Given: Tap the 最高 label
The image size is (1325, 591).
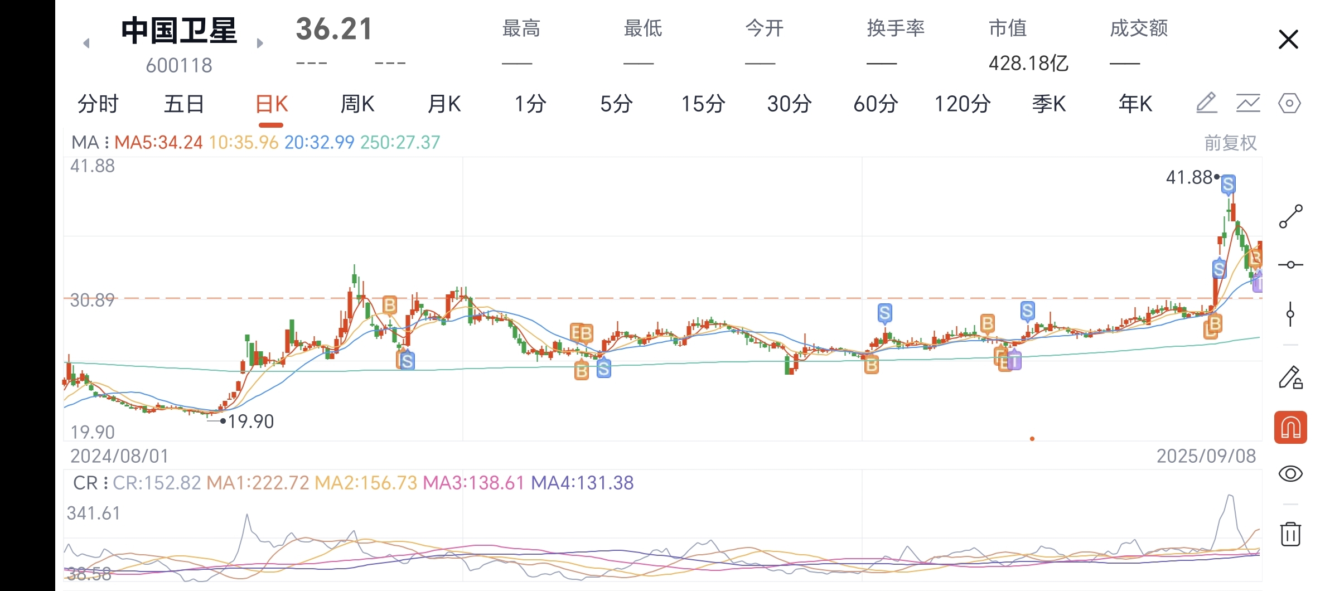Looking at the screenshot, I should [x=521, y=28].
